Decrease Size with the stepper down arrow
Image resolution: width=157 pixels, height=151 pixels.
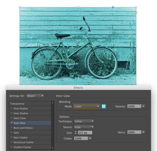75,133
